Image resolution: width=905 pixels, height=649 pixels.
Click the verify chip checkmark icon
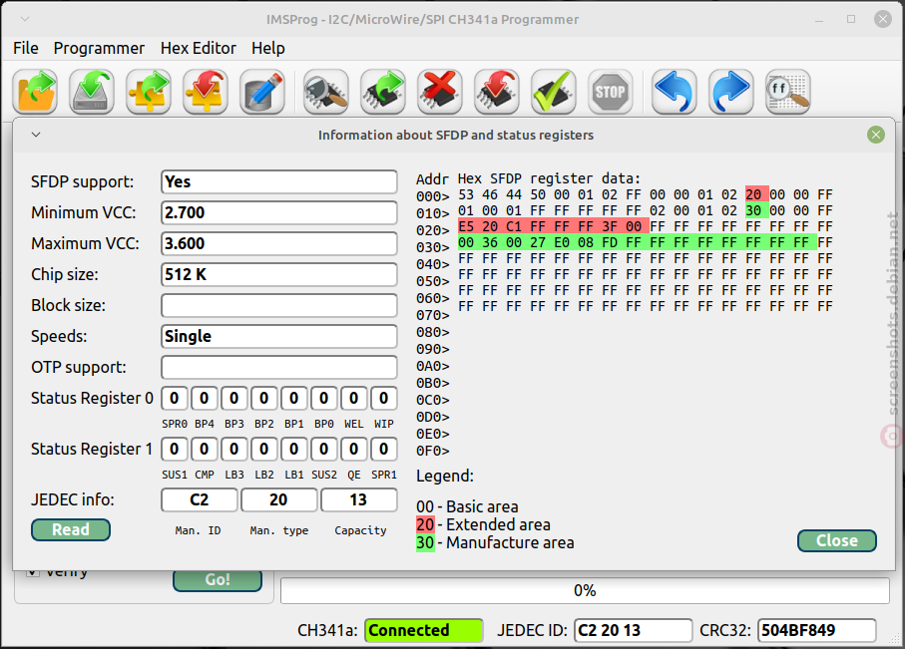point(554,92)
